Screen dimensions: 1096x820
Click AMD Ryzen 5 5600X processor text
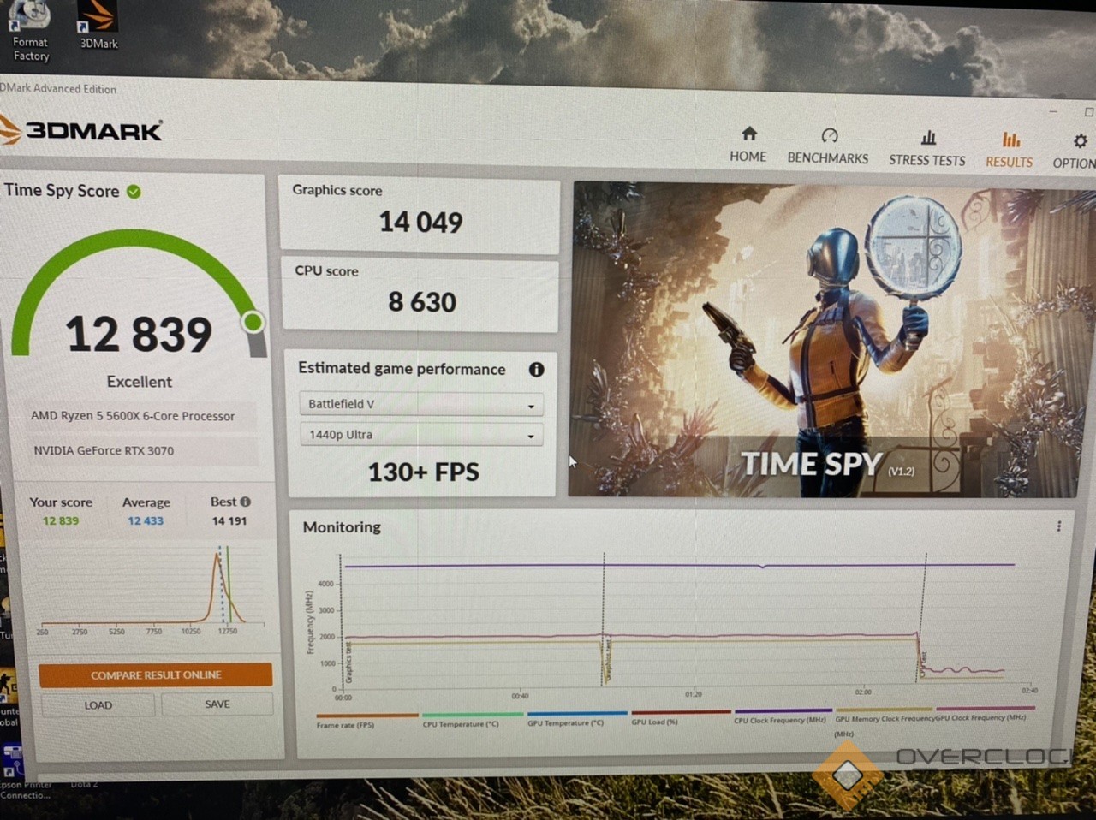tap(133, 416)
